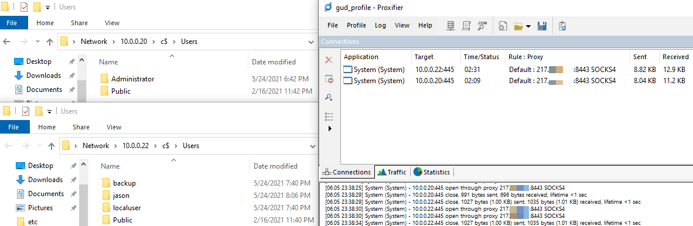
Task: Switch to the Traffic tab
Action: pyautogui.click(x=392, y=172)
